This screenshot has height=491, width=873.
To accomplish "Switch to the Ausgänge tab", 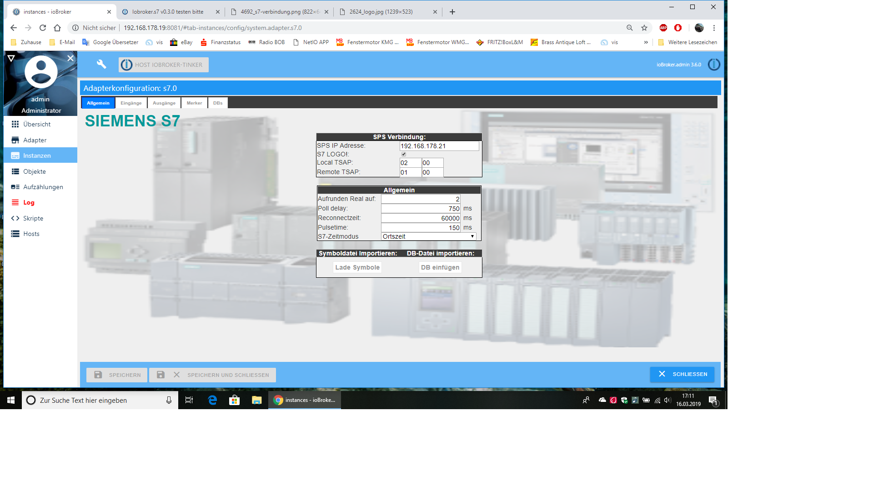I will pos(164,103).
